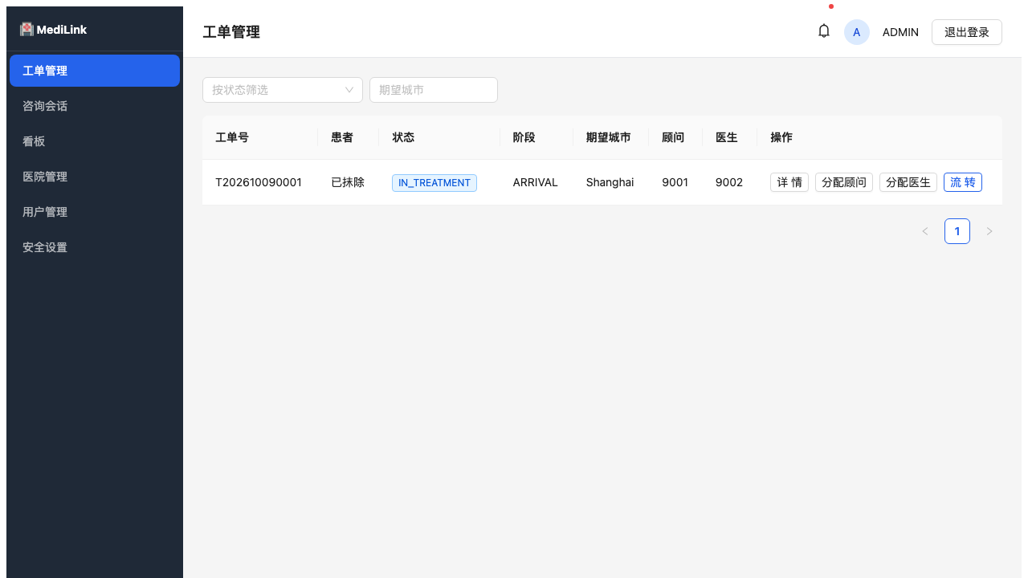The width and height of the screenshot is (1028, 578).
Task: Click 分配医生 button in the row
Action: [x=908, y=182]
